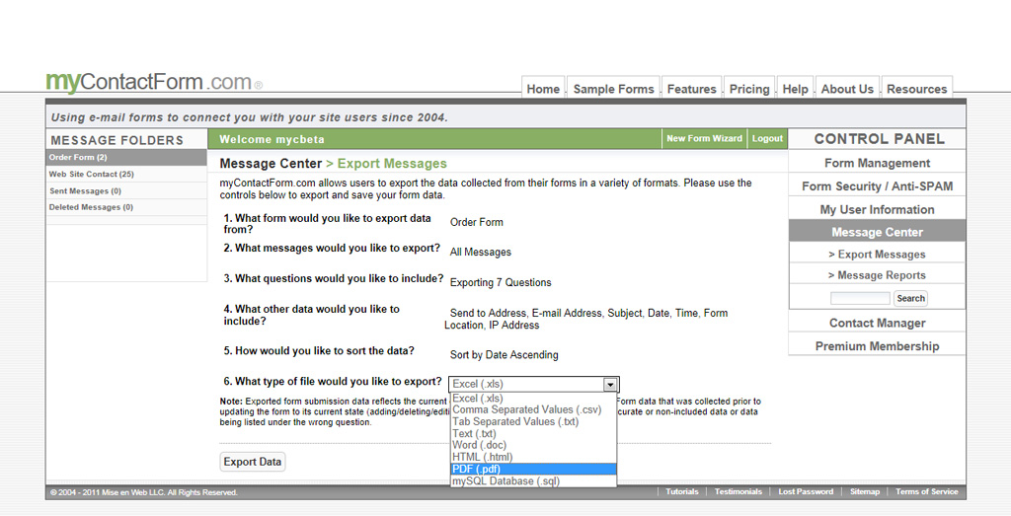
Task: Open Web Site Contact (25) folder
Action: click(x=127, y=174)
